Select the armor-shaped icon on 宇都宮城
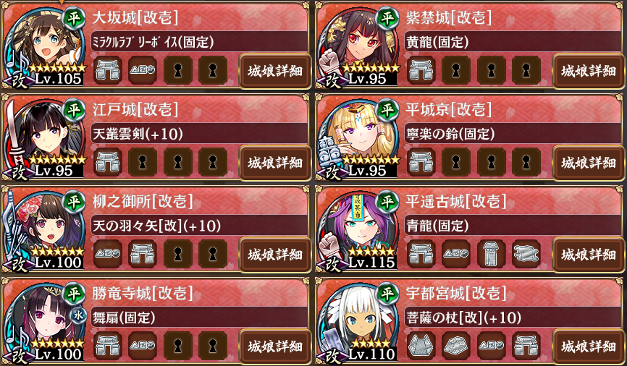Screen dimensions: 627x366 pos(421,346)
